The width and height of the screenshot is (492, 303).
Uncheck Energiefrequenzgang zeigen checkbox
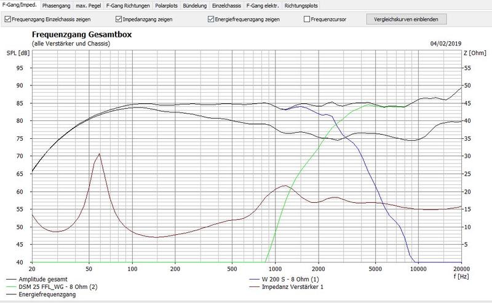coord(211,19)
